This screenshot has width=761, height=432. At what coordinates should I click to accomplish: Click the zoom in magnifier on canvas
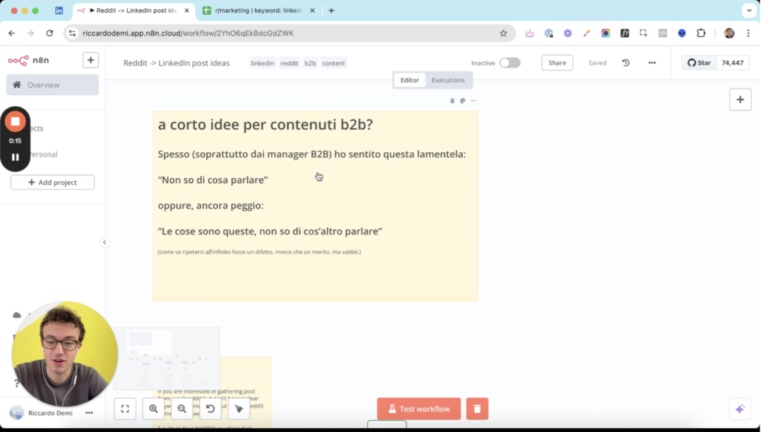(x=153, y=409)
